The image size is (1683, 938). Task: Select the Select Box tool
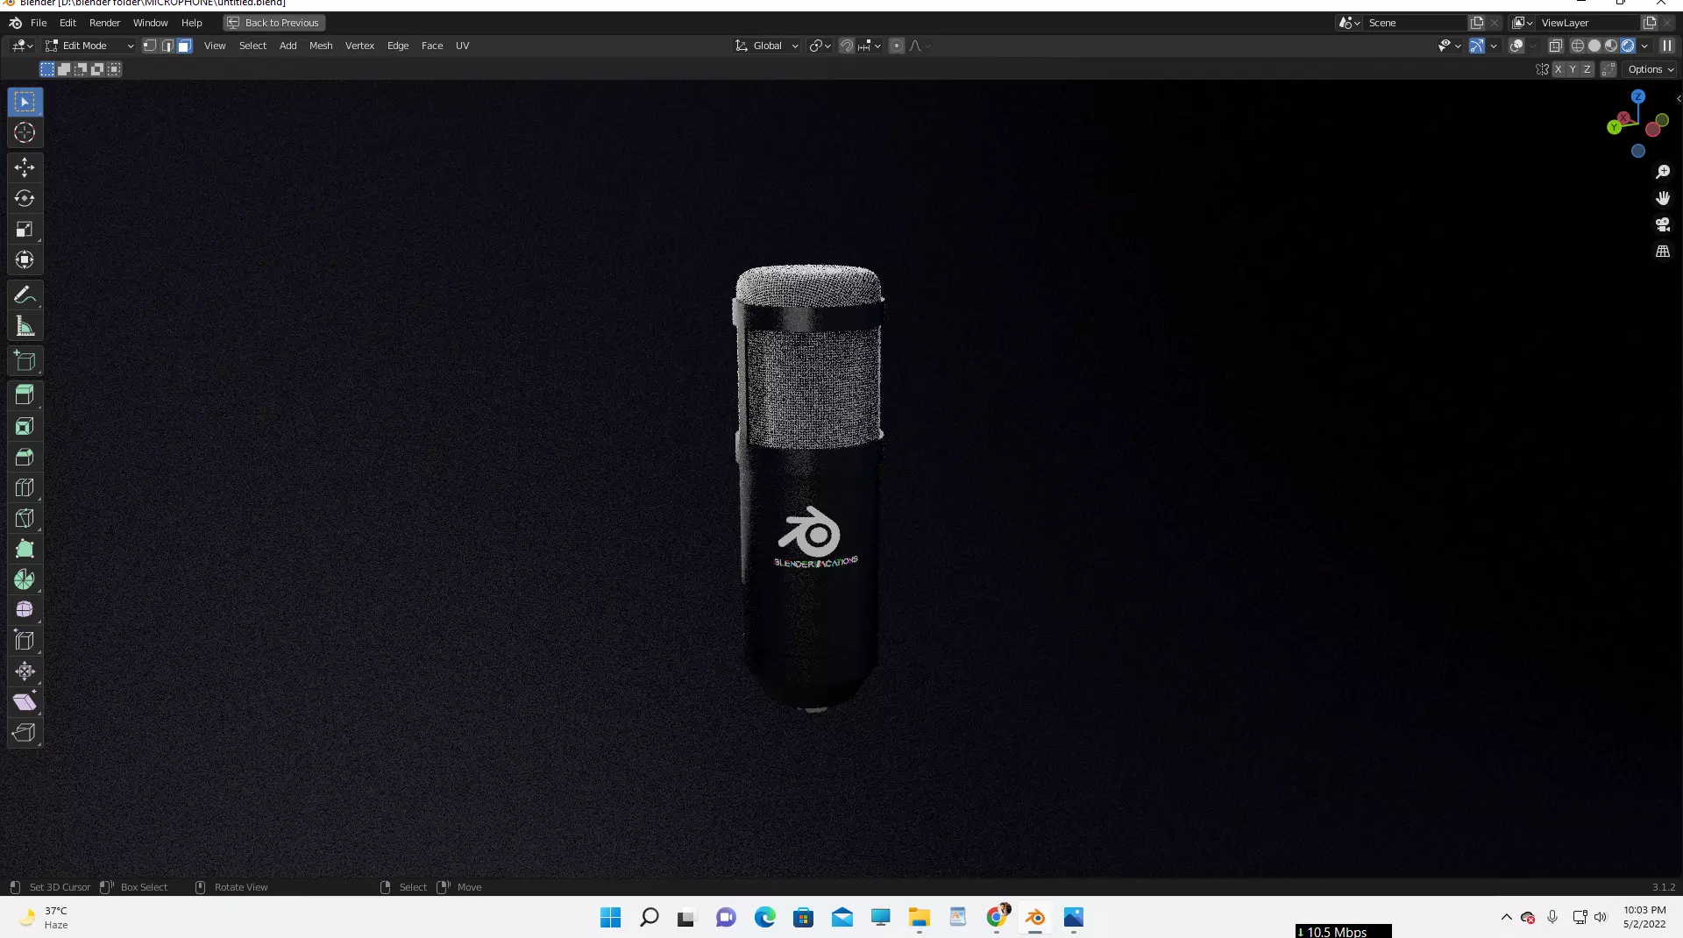point(25,102)
